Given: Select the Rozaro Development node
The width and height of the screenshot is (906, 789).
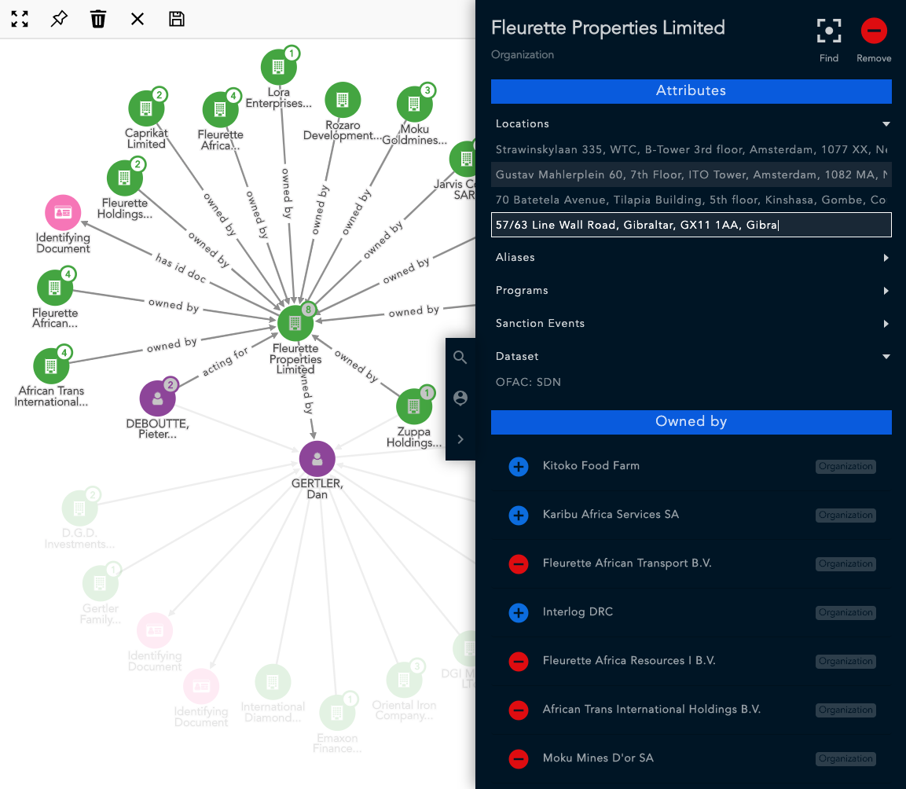Looking at the screenshot, I should coord(343,100).
